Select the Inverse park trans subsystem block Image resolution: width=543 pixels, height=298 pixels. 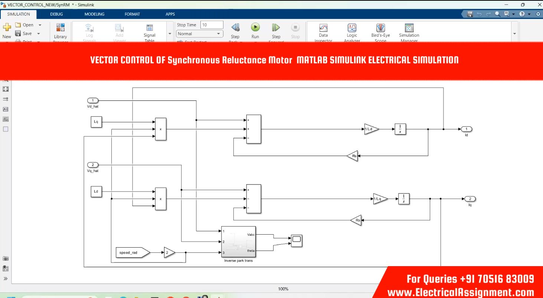tap(238, 242)
